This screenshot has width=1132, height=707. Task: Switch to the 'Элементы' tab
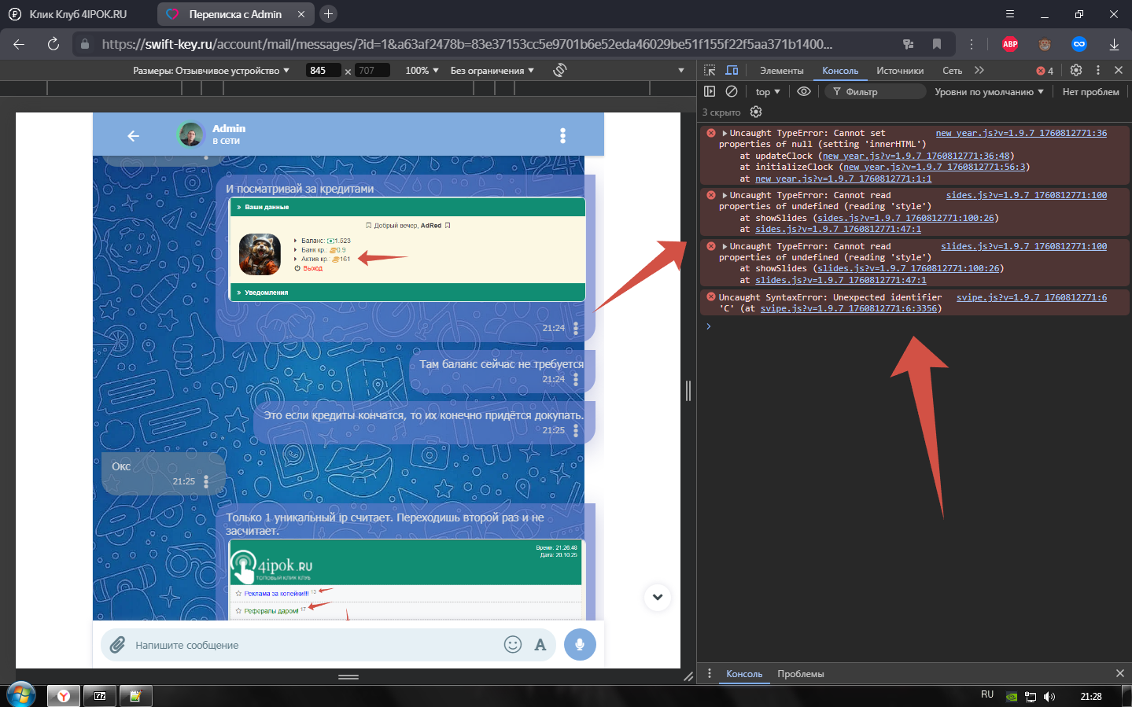(781, 71)
